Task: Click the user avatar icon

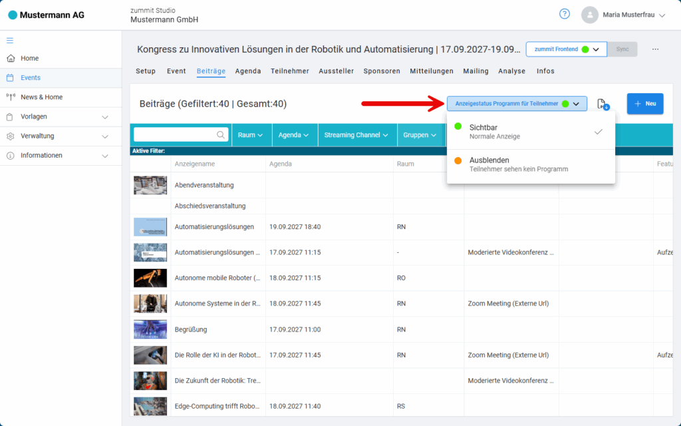Action: point(590,15)
